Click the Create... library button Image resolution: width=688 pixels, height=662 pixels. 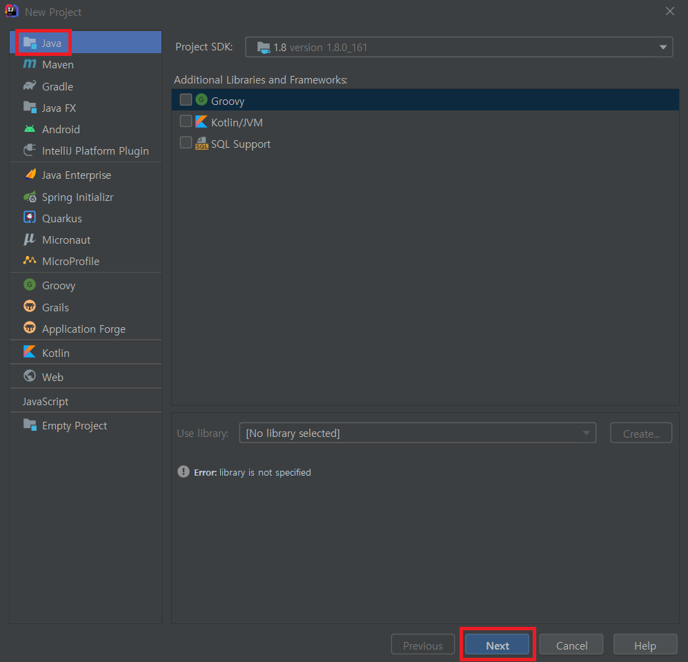641,434
